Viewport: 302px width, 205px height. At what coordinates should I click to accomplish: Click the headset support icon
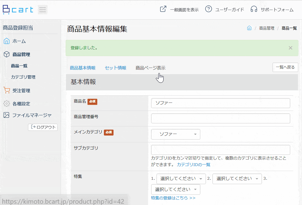254,9
